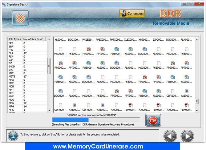This screenshot has width=206, height=150.
Task: Select the FLA row with 47 files
Action: (x=27, y=53)
